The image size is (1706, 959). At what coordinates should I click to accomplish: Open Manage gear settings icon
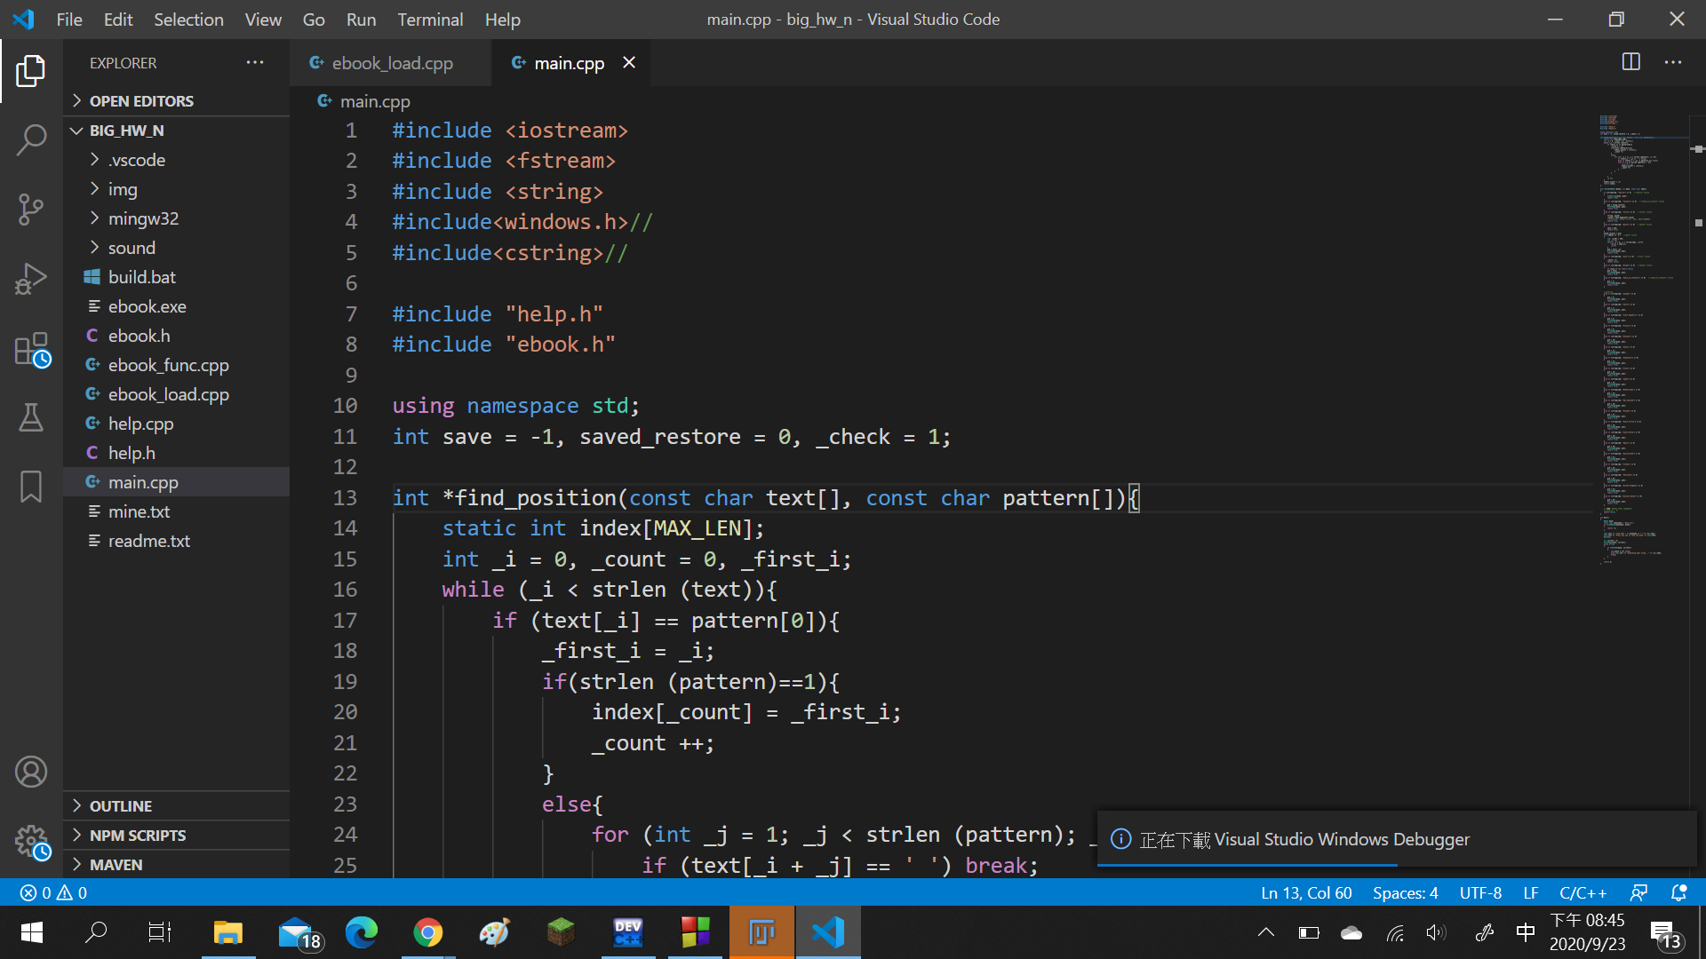(31, 840)
